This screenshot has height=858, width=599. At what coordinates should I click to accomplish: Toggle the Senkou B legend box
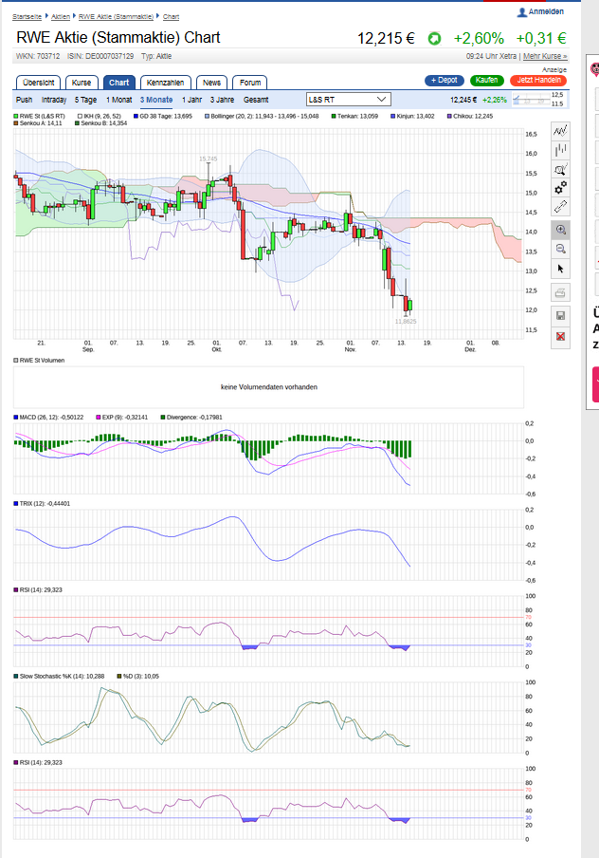77,123
